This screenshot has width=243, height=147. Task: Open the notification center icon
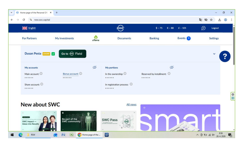click(230, 135)
